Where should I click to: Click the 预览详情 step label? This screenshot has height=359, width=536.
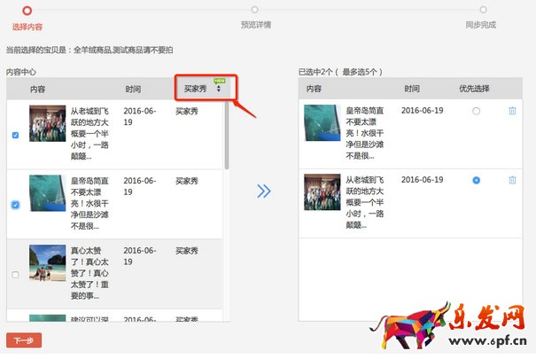256,25
